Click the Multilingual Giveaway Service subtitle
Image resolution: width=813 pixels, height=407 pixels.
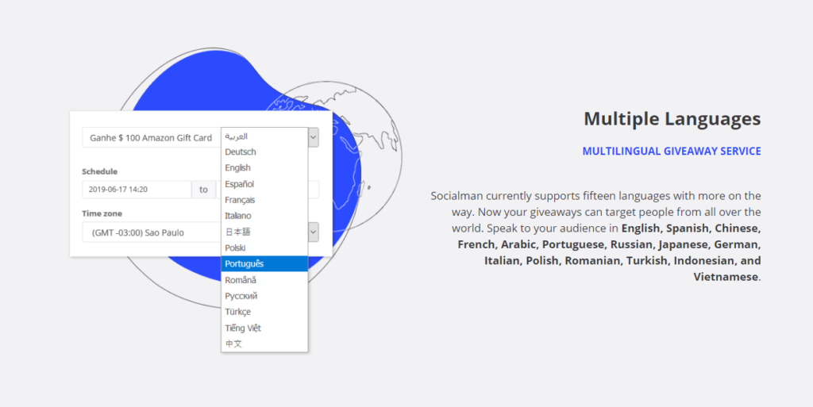click(x=671, y=151)
